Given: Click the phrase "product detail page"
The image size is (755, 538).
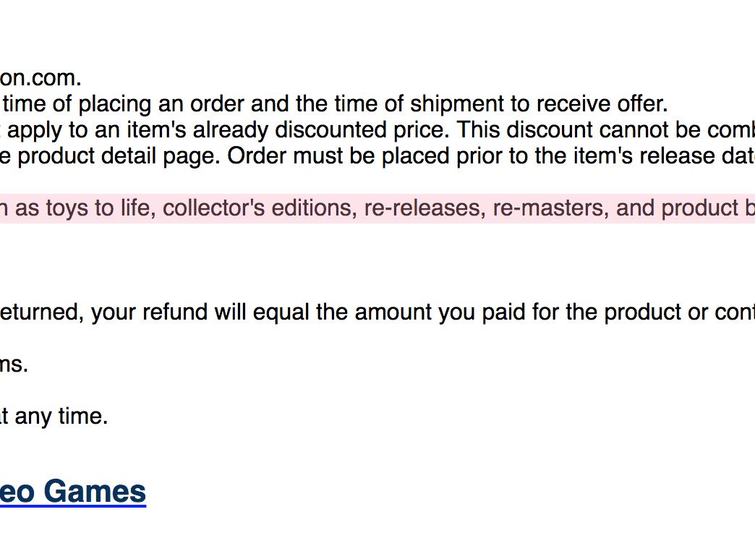Looking at the screenshot, I should (119, 156).
